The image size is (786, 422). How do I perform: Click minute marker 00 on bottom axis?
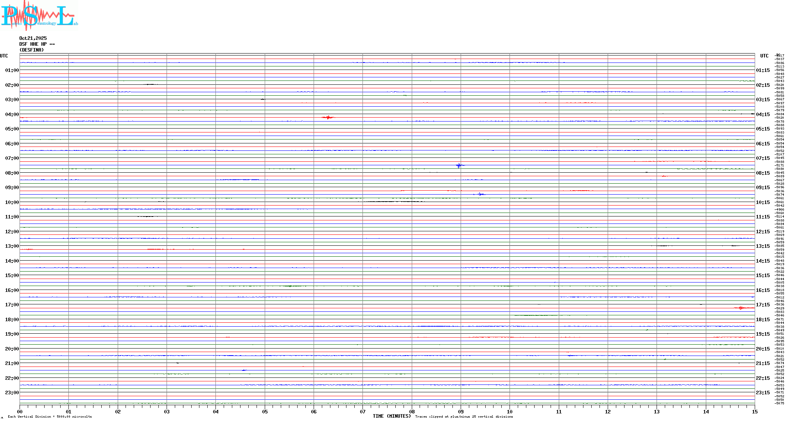pyautogui.click(x=20, y=412)
